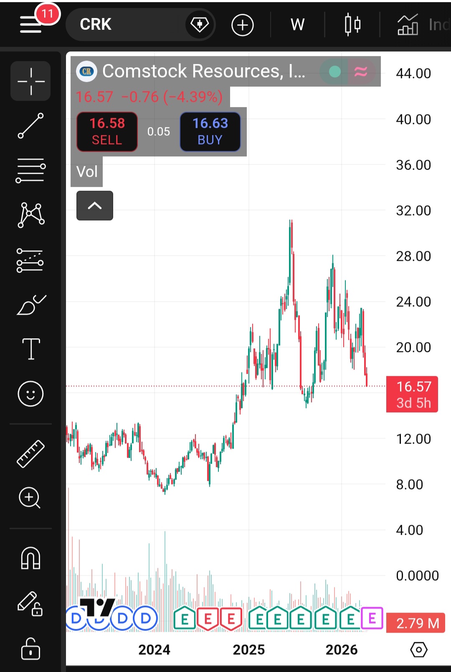This screenshot has height=672, width=451.
Task: Click the 2025 date axis label
Action: (249, 650)
